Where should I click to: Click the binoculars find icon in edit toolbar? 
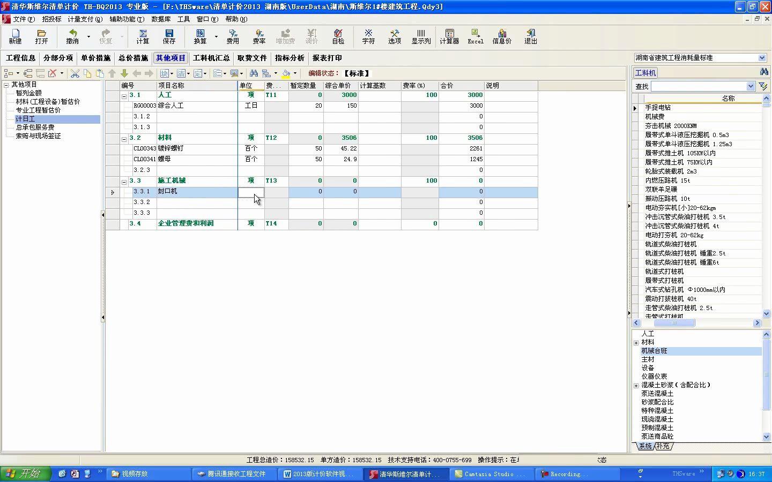[254, 73]
